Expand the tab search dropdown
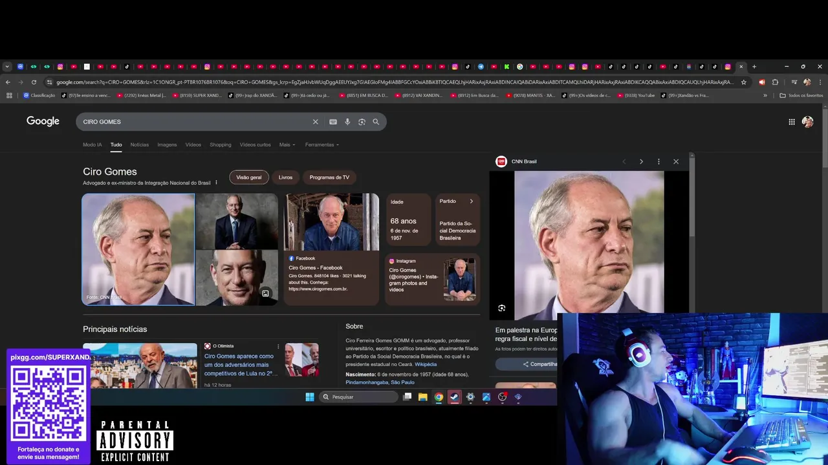Screen dimensions: 828x465 point(7,67)
